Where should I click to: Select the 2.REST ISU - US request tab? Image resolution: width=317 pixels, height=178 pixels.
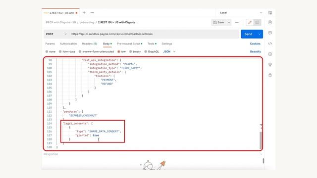click(60, 13)
